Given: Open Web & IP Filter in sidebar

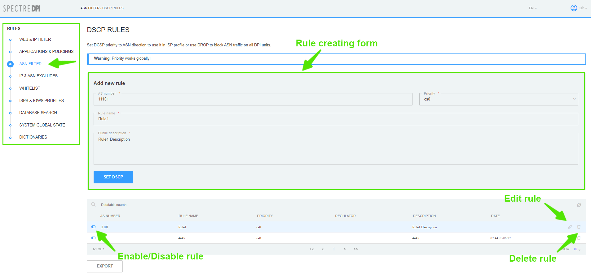Looking at the screenshot, I should coord(35,39).
